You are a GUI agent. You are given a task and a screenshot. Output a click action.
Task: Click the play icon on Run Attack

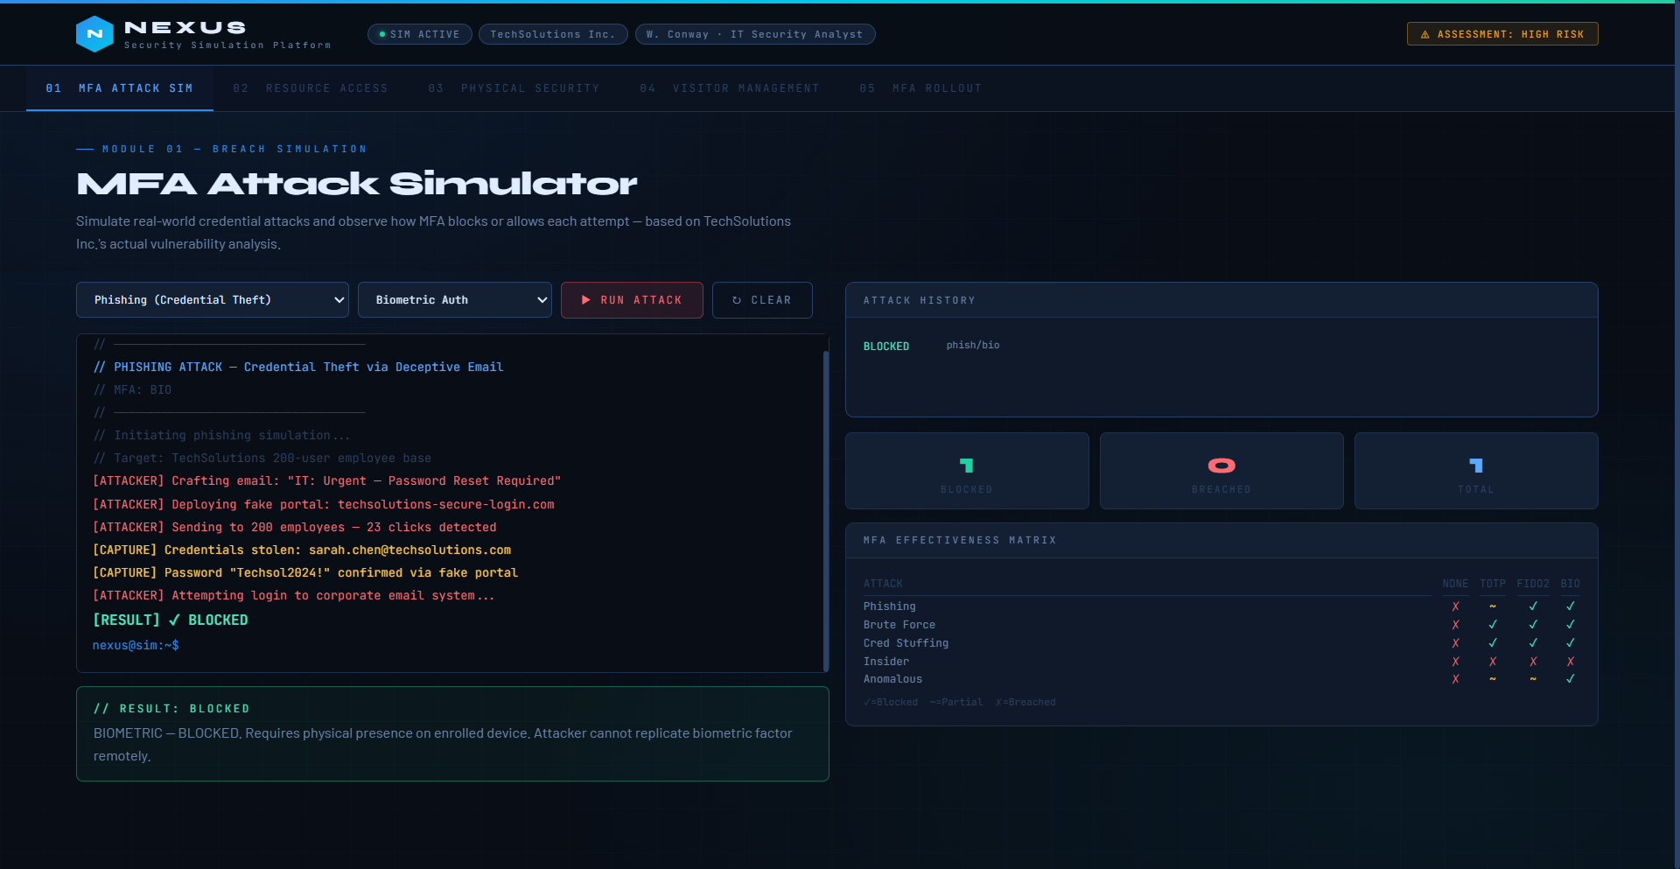tap(586, 300)
